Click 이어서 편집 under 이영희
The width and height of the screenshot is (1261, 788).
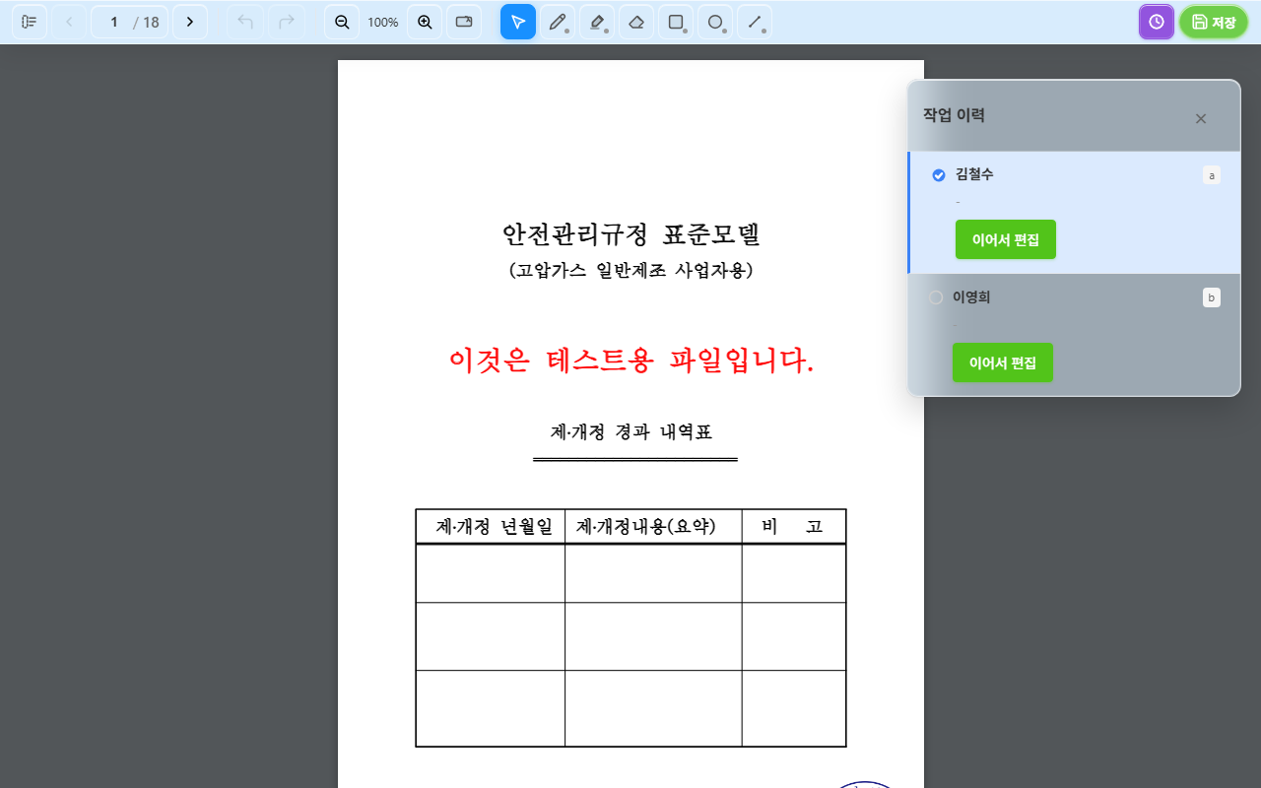click(1003, 362)
